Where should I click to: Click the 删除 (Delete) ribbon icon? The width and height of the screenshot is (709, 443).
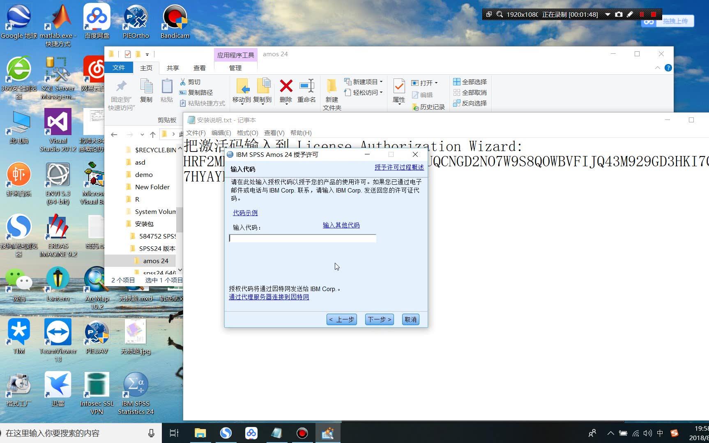[285, 90]
